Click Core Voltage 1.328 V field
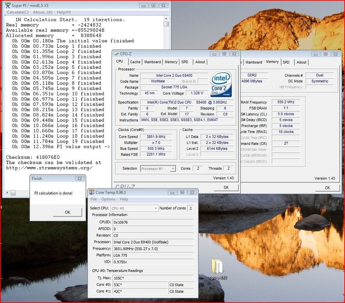This screenshot has width=345, height=303. 197,93
